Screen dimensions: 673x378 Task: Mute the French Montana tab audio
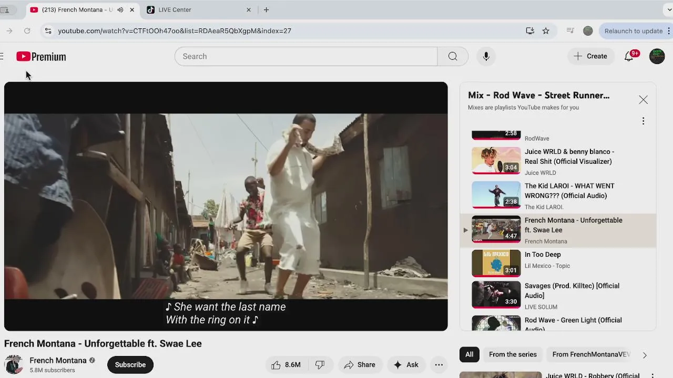click(120, 10)
